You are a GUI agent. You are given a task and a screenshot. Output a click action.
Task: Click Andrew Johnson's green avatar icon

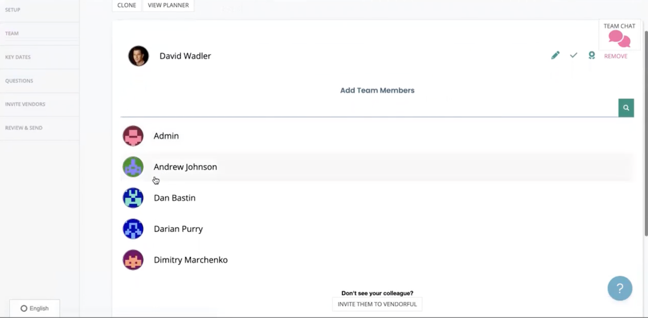click(133, 166)
